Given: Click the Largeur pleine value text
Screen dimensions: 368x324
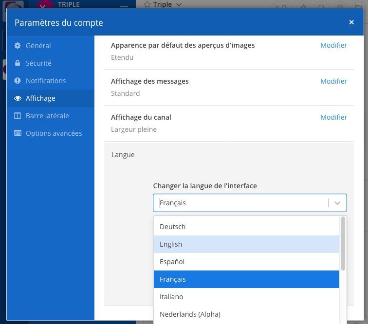Looking at the screenshot, I should click(134, 129).
